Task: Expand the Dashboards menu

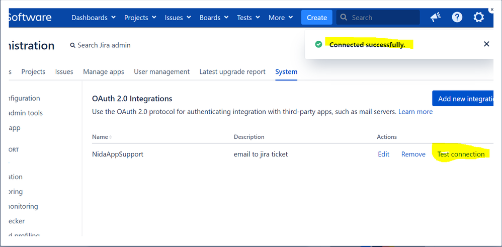Action: 94,17
